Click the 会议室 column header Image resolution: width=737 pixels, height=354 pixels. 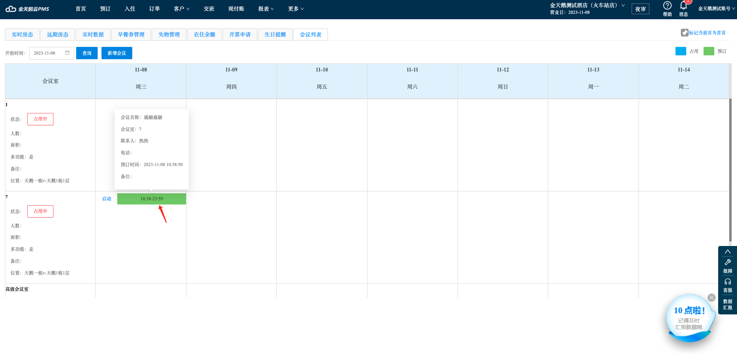pos(50,81)
